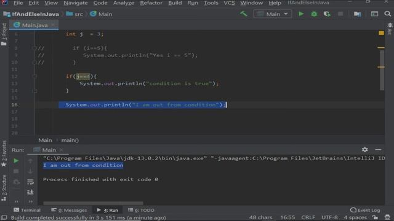
Task: Open the Window menu
Action: click(x=252, y=3)
